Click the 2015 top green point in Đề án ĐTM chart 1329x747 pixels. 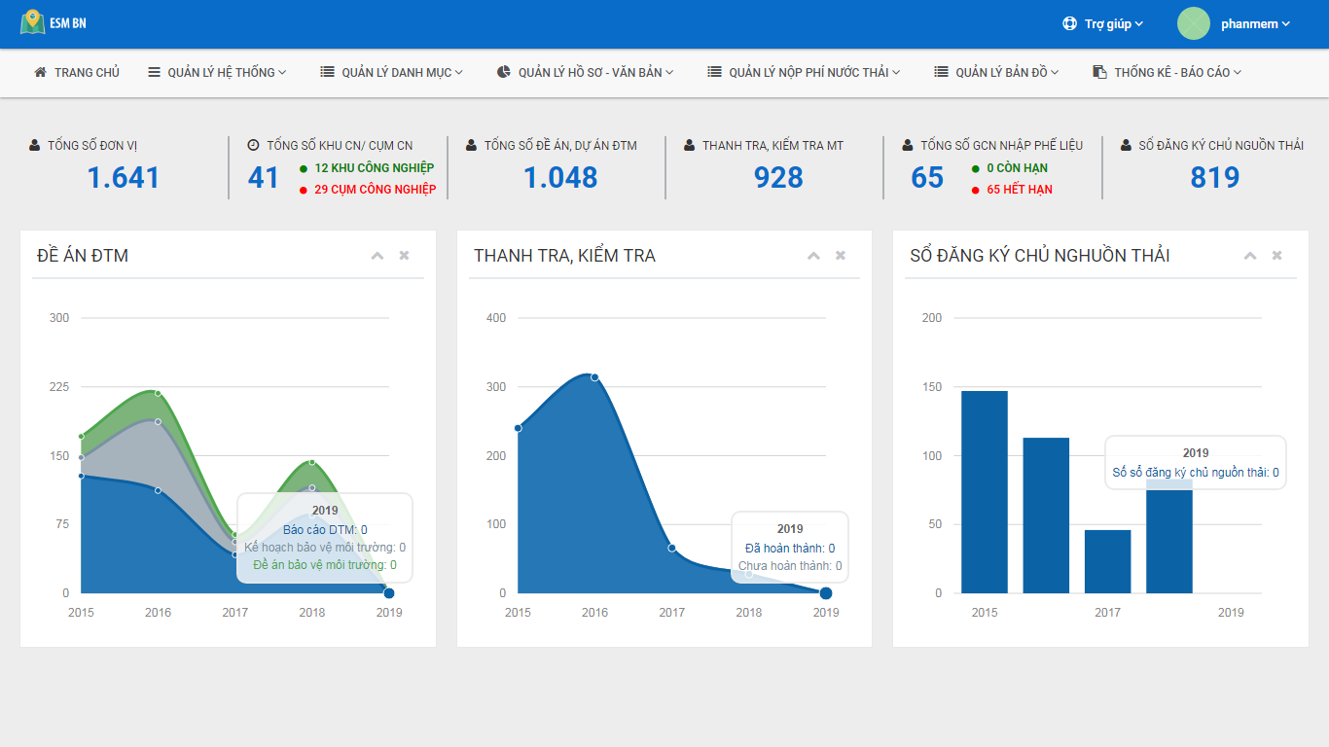click(x=82, y=437)
